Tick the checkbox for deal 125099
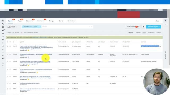The height and width of the screenshot is (95, 170). (7, 54)
